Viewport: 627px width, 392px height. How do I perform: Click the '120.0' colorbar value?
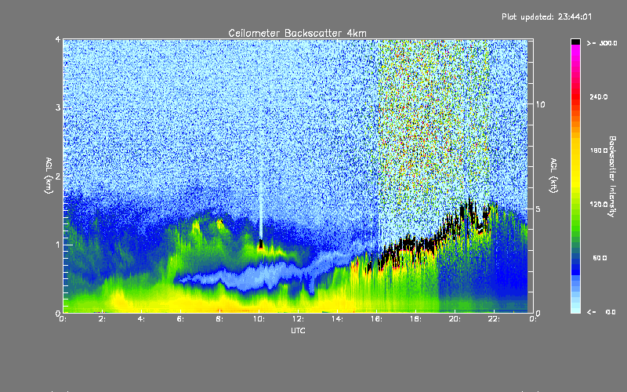coord(599,204)
